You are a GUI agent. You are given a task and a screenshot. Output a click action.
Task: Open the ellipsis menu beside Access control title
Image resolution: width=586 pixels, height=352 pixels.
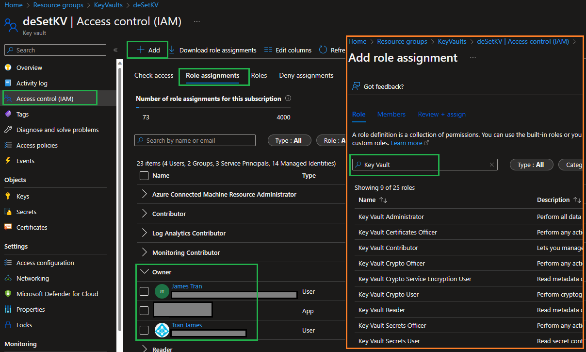click(x=196, y=21)
